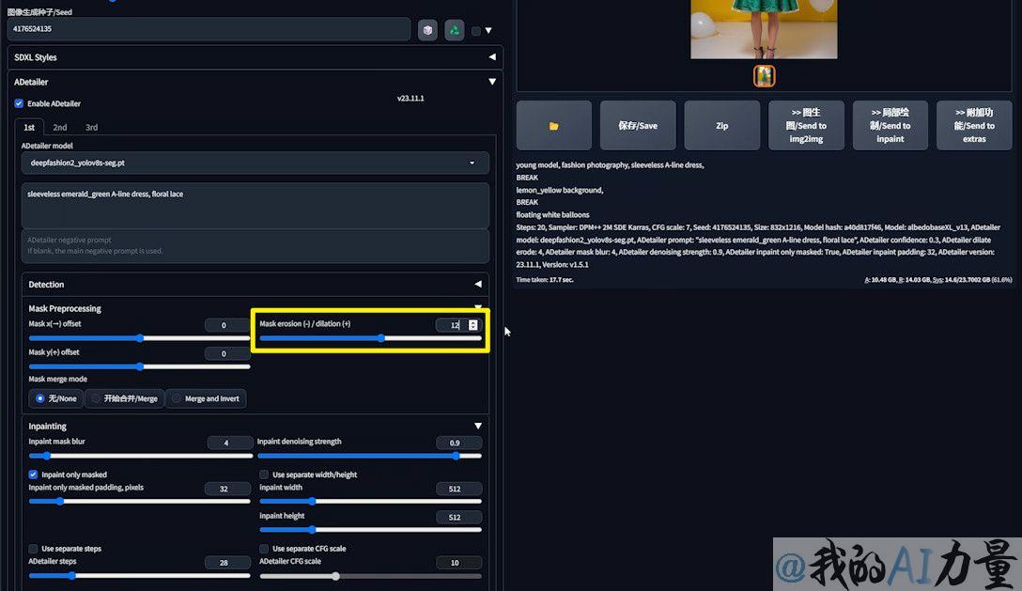This screenshot has width=1022, height=591.
Task: Expand the extra seed options arrow
Action: tap(488, 31)
